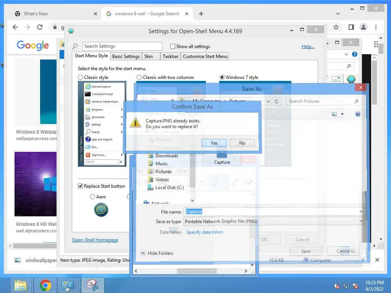Viewport: 391px width, 293px height.
Task: Expand the ribbon chevron in Explorer window
Action: pos(346,54)
